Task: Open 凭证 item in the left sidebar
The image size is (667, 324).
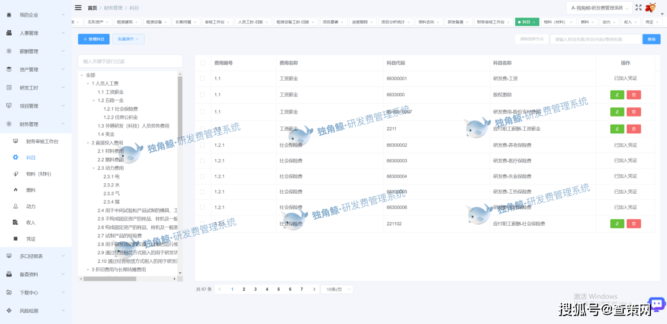Action: pos(30,239)
